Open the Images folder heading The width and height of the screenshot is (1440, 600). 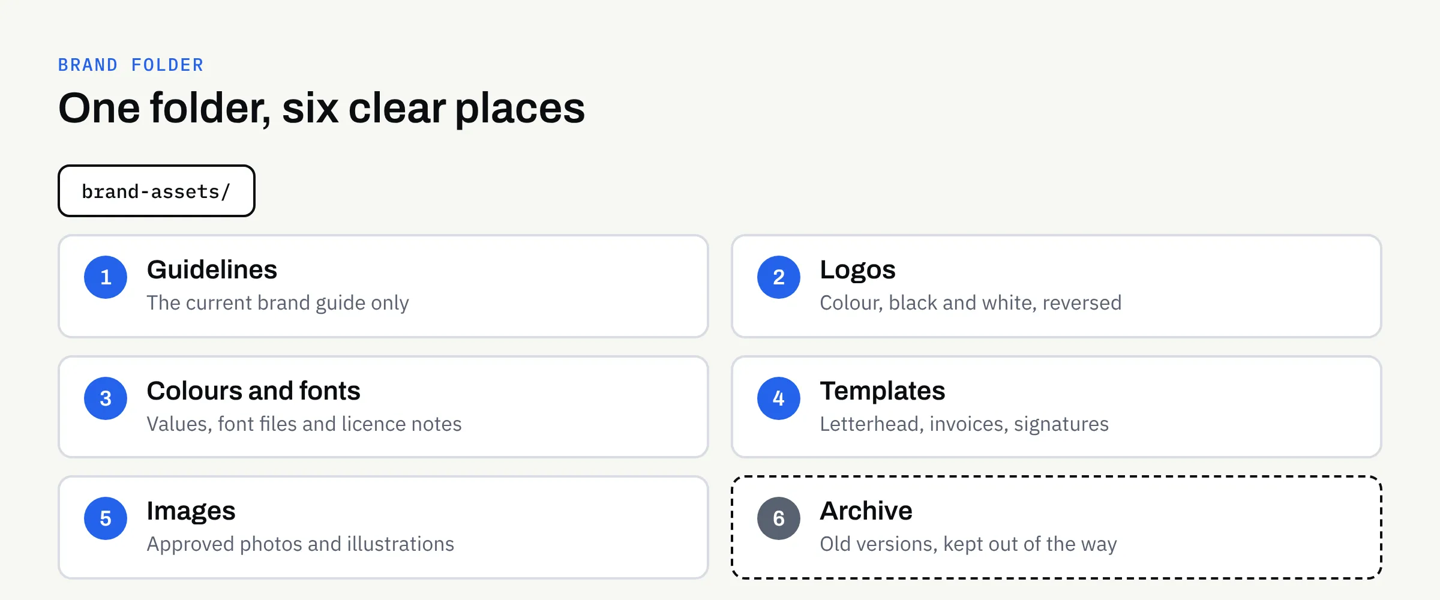click(x=191, y=511)
